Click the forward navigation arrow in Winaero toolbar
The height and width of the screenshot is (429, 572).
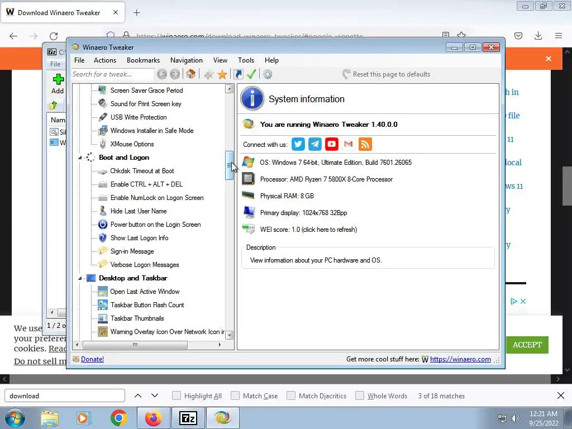pyautogui.click(x=175, y=74)
